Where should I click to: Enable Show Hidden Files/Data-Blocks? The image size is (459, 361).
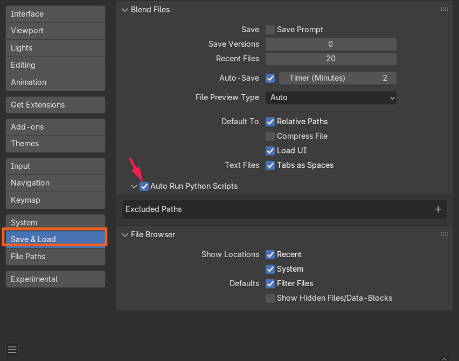[270, 298]
